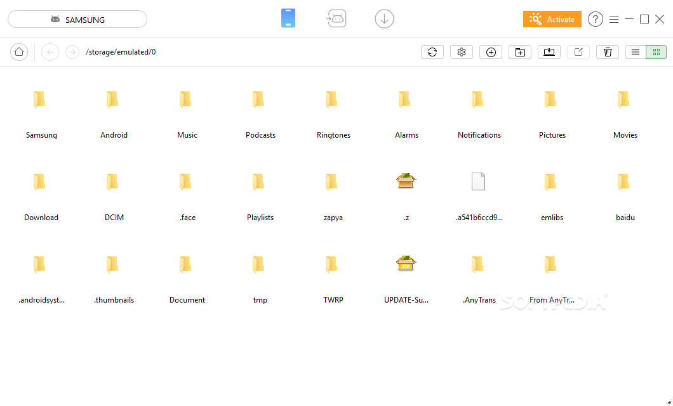Select the .z archive file
This screenshot has width=673, height=406.
[x=406, y=197]
